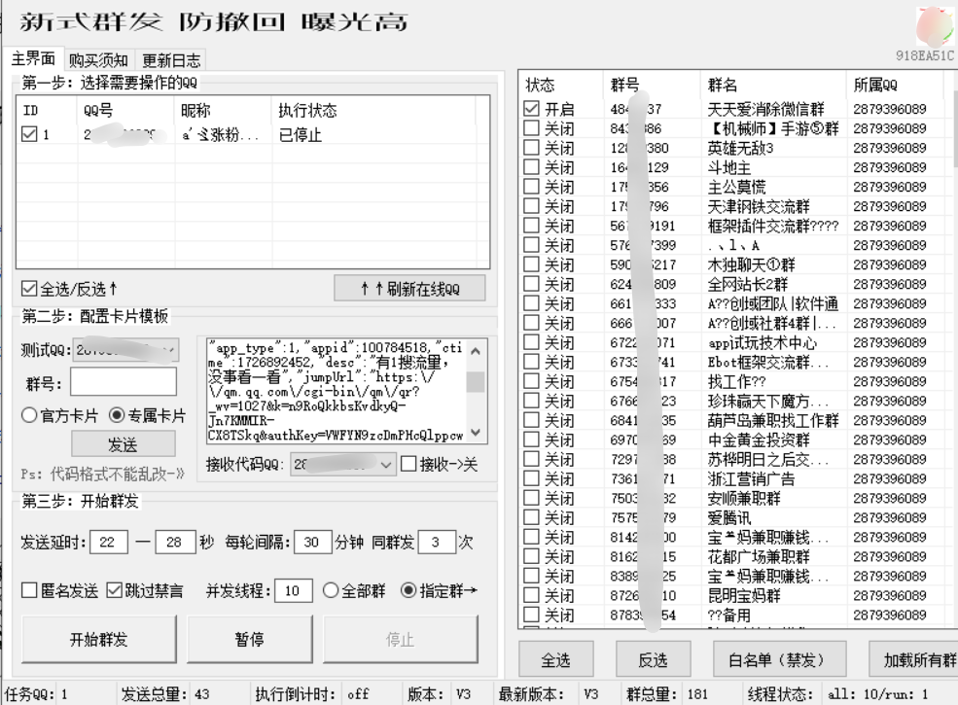Viewport: 958px width, 705px height.
Task: Expand the 测试QQ dropdown
Action: coord(169,350)
